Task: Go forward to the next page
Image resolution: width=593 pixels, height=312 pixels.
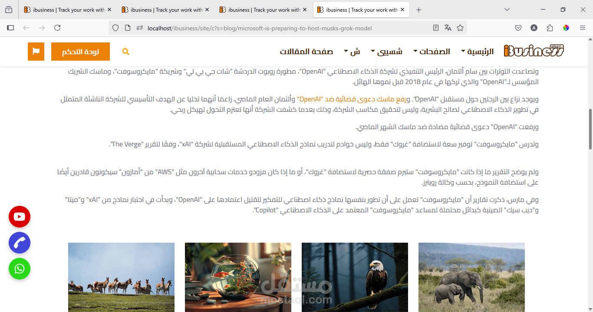Action: [x=42, y=28]
